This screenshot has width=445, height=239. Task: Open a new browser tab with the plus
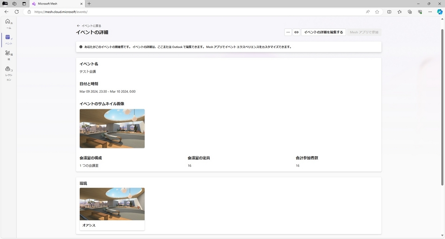[x=89, y=4]
